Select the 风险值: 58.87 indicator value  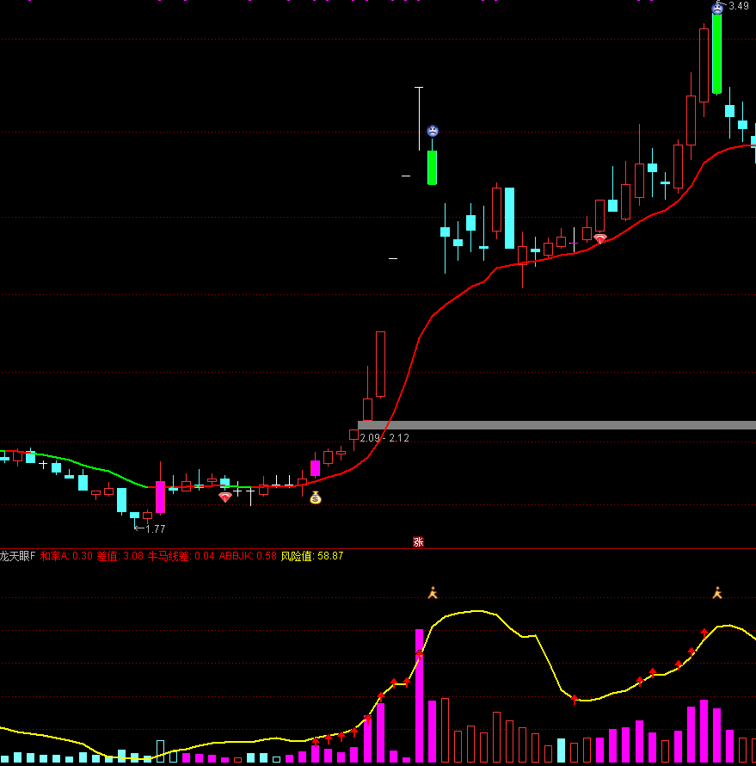[x=312, y=556]
